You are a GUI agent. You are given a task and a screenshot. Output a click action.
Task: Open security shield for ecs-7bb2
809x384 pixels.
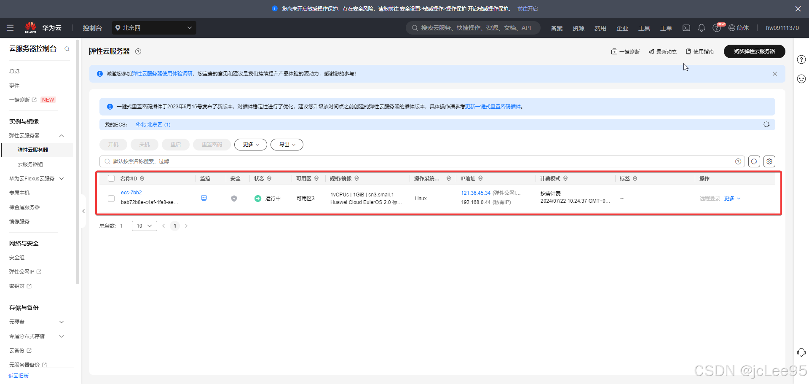(x=234, y=199)
